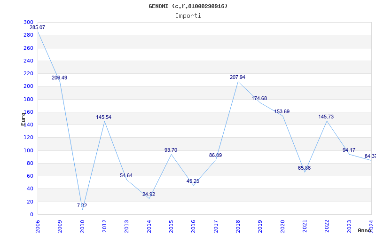Click the 180 y-axis tick label
This screenshot has height=235, width=376.
(x=29, y=99)
